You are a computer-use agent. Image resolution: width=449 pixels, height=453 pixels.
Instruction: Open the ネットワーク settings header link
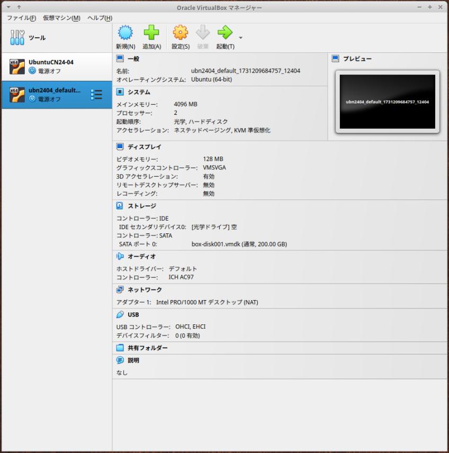pos(145,289)
